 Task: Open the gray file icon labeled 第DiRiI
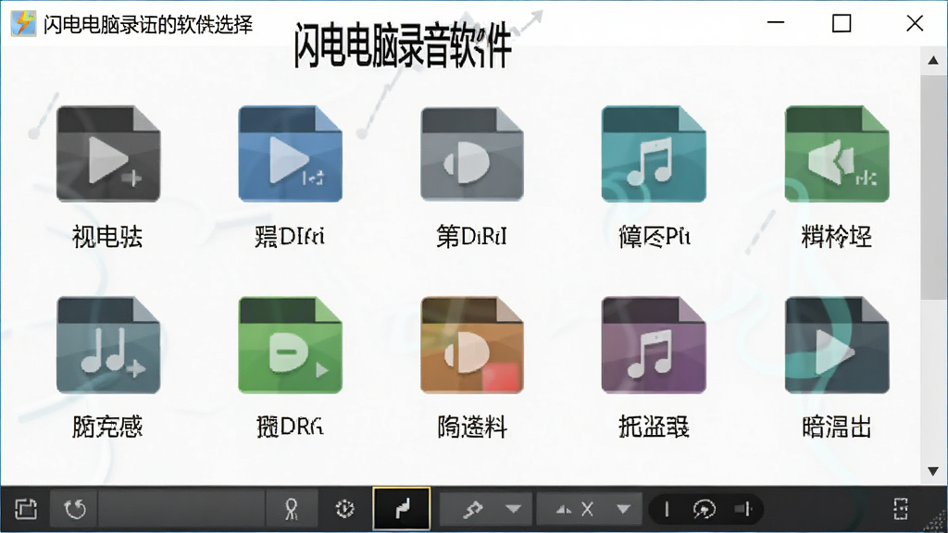(x=472, y=155)
